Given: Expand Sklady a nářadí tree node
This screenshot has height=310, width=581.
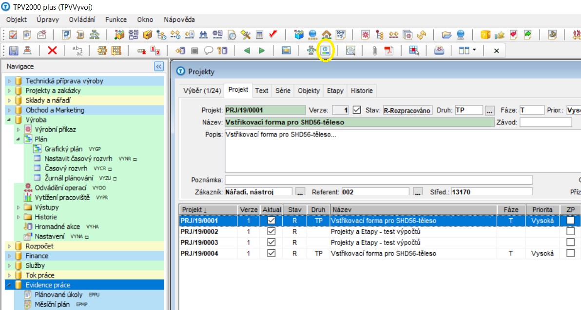Looking at the screenshot, I should click(9, 100).
